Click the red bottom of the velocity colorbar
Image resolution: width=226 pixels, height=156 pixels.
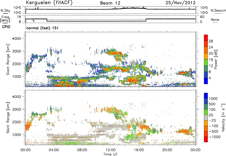click(x=206, y=139)
